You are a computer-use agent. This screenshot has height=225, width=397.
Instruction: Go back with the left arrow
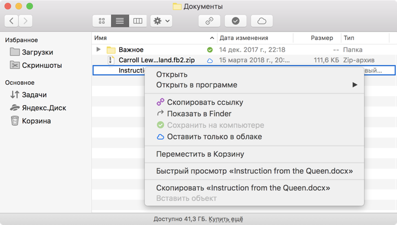tap(11, 21)
